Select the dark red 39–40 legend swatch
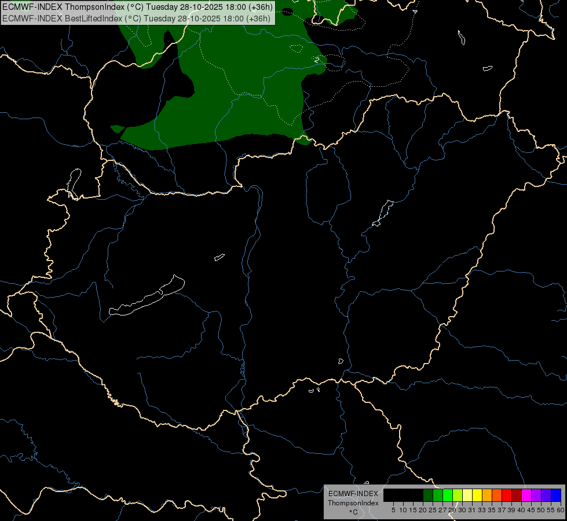Image resolution: width=567 pixels, height=521 pixels. tap(517, 495)
